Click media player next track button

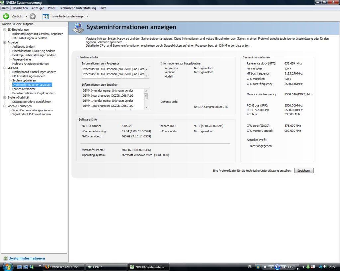[283, 267]
